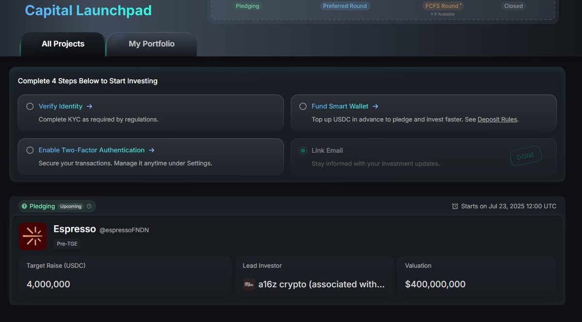Click the Upcoming status badge
Image resolution: width=582 pixels, height=322 pixels.
pos(71,206)
